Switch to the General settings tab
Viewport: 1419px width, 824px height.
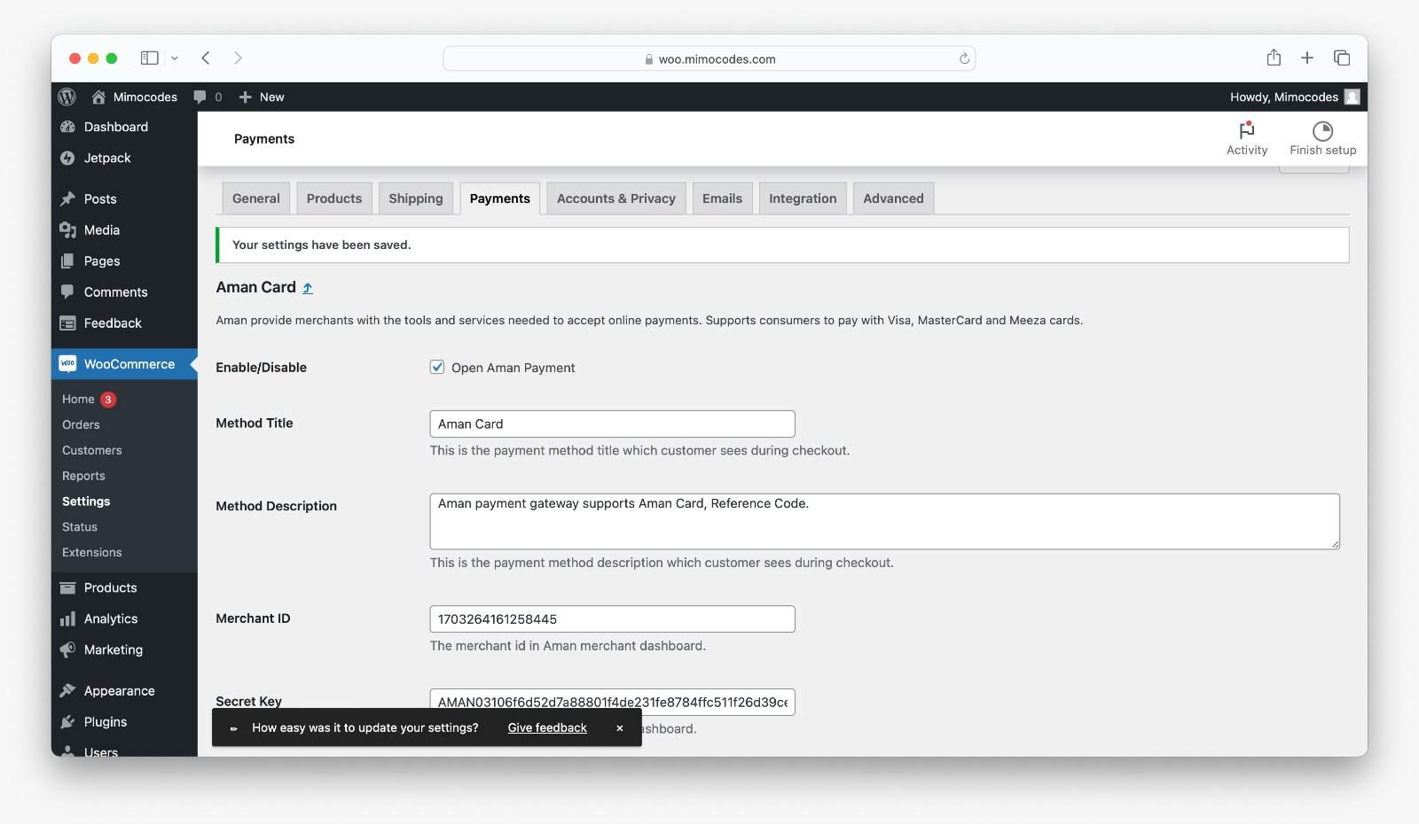point(256,198)
